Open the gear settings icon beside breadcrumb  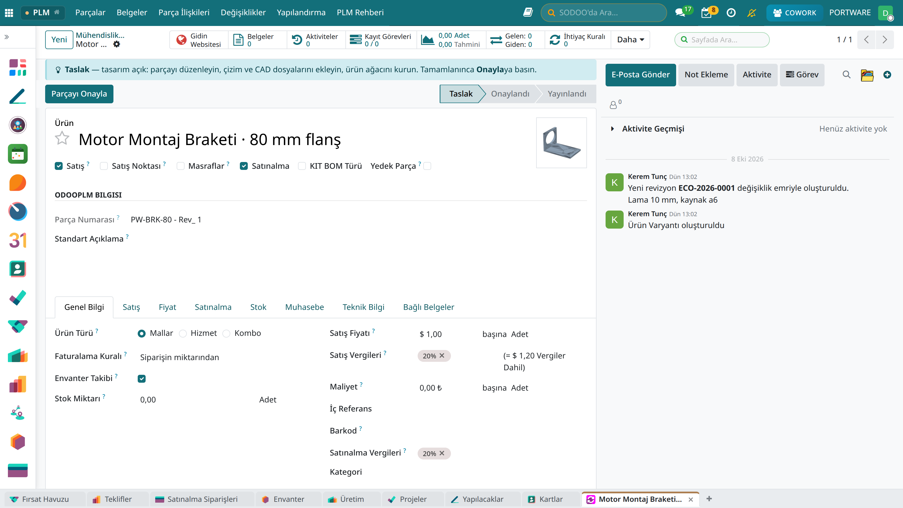pos(117,44)
